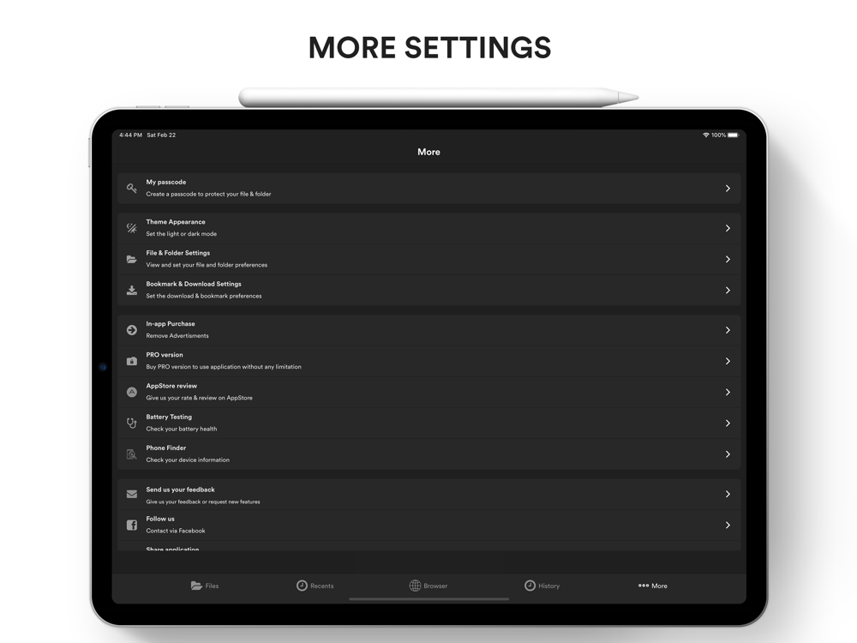857x643 pixels.
Task: Expand the My passcode row chevron
Action: coord(728,188)
